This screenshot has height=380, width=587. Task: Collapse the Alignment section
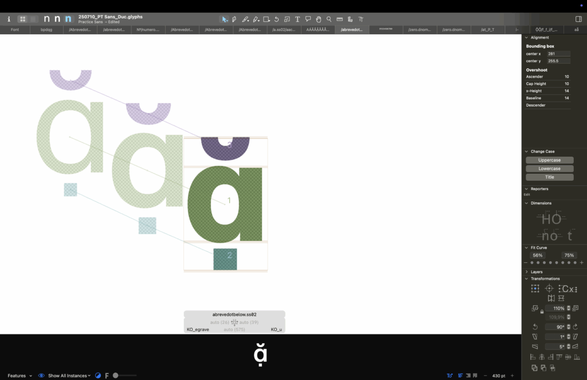click(526, 37)
